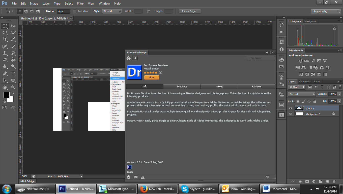Click the Feather input field

pos(63,11)
